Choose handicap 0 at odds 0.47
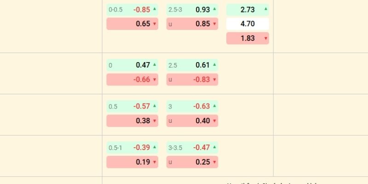This screenshot has width=368, height=184. click(x=132, y=65)
